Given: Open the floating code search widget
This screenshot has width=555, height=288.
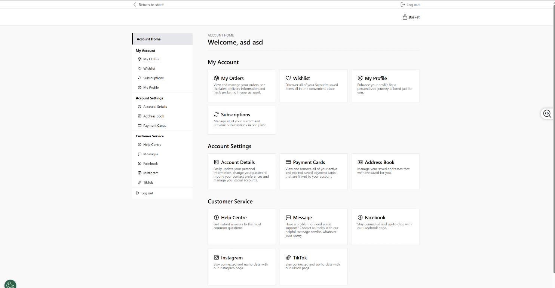Looking at the screenshot, I should point(547,114).
